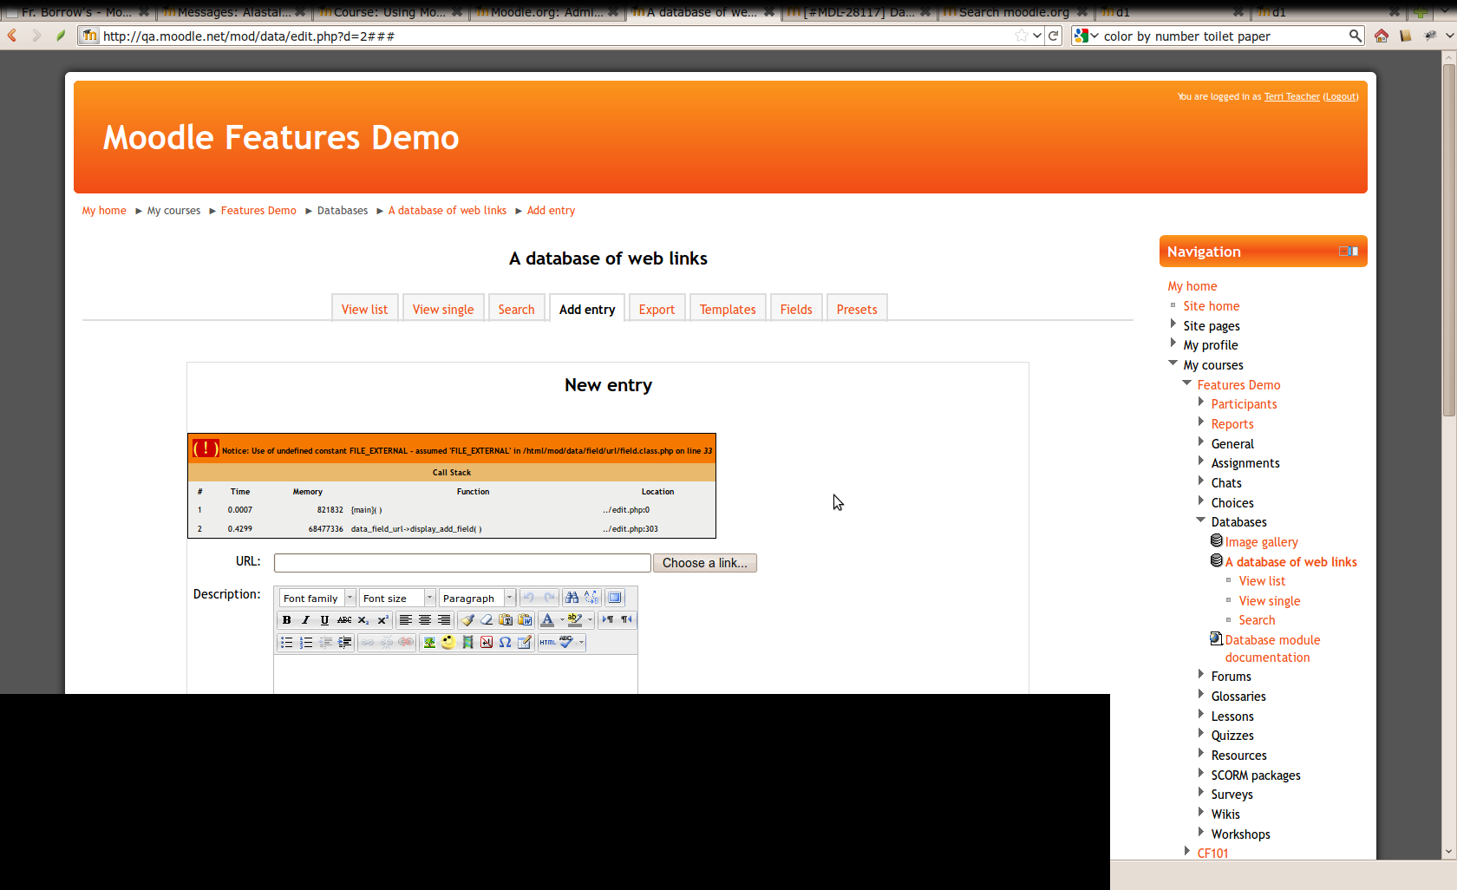Viewport: 1457px width, 890px height.
Task: Click Paste from Word icon
Action: click(x=525, y=619)
